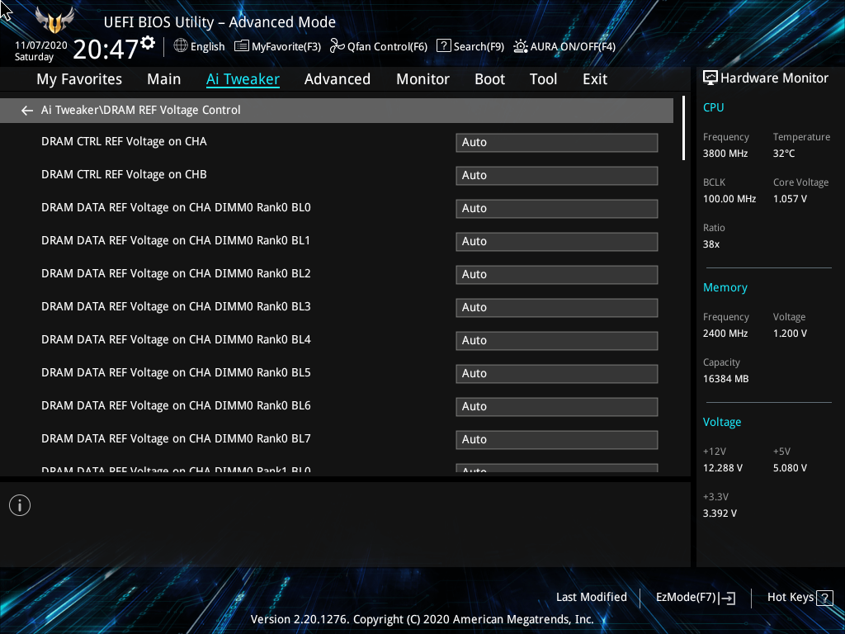Click the TUF Gaming logo
The image size is (845, 634).
pyautogui.click(x=54, y=21)
